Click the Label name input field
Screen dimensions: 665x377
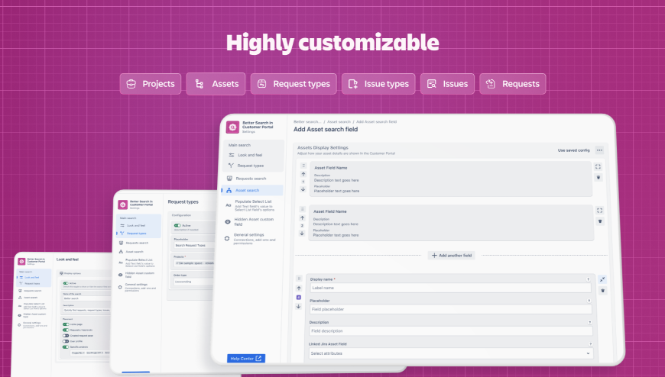[450, 288]
